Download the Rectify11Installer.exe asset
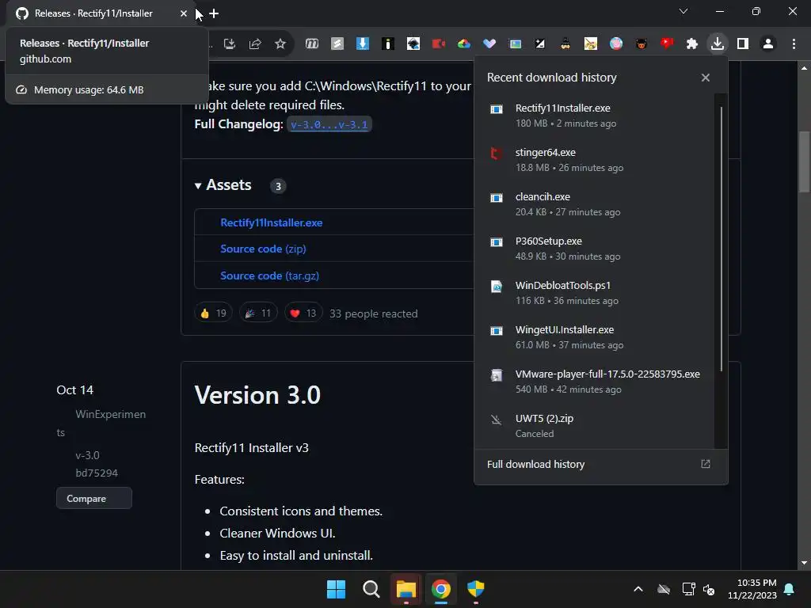 pos(272,222)
